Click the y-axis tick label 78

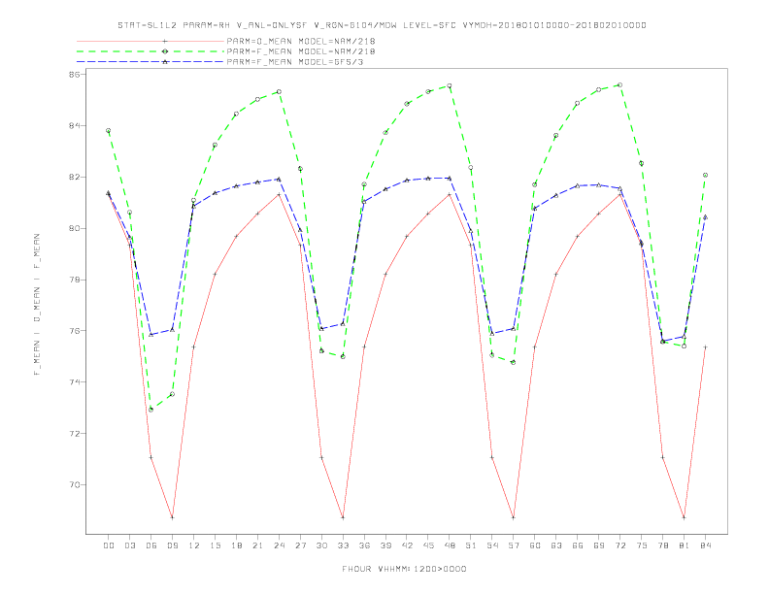(x=75, y=280)
